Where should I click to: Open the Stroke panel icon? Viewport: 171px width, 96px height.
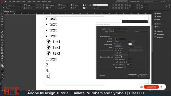(x=156, y=24)
